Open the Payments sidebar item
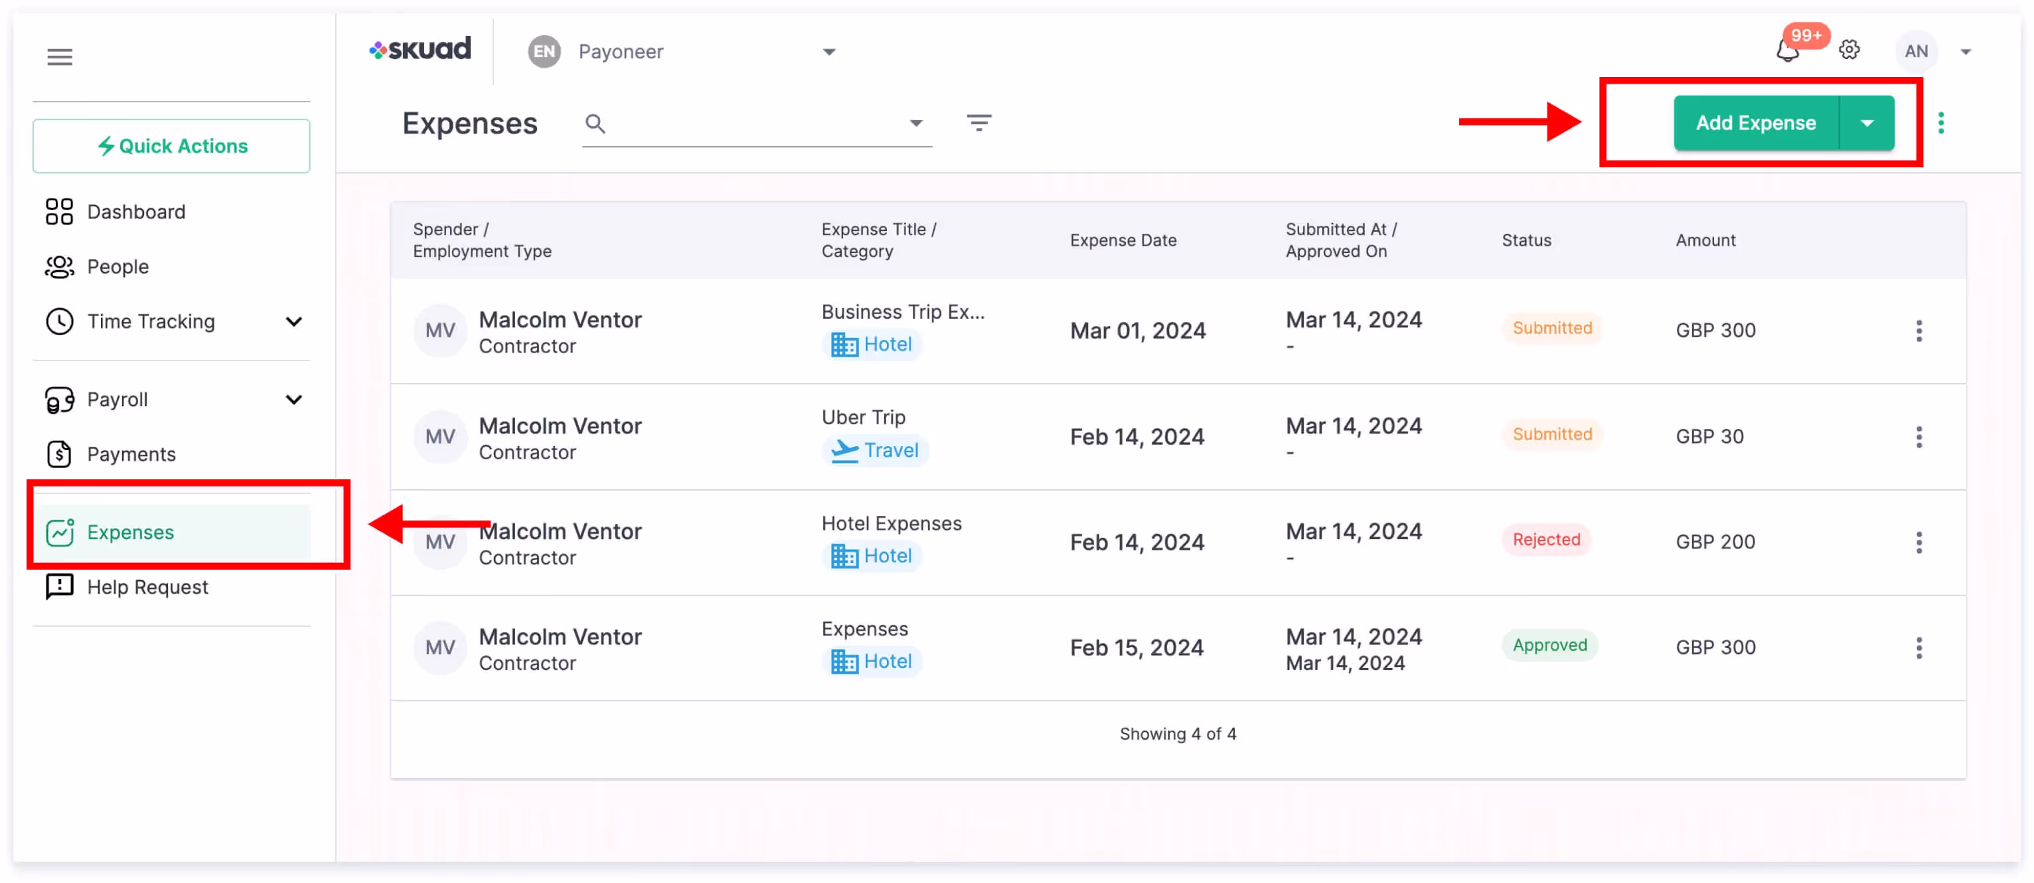 (131, 454)
